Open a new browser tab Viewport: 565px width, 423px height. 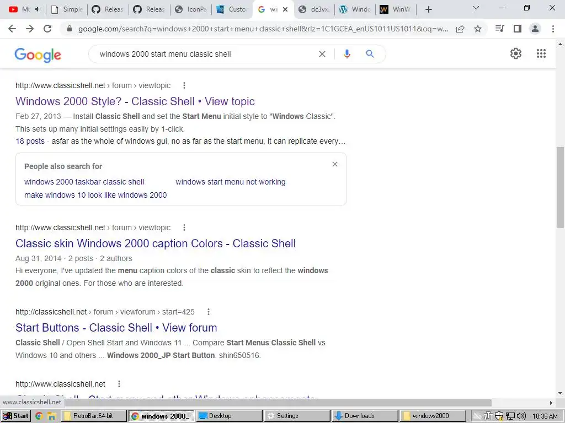pyautogui.click(x=428, y=9)
